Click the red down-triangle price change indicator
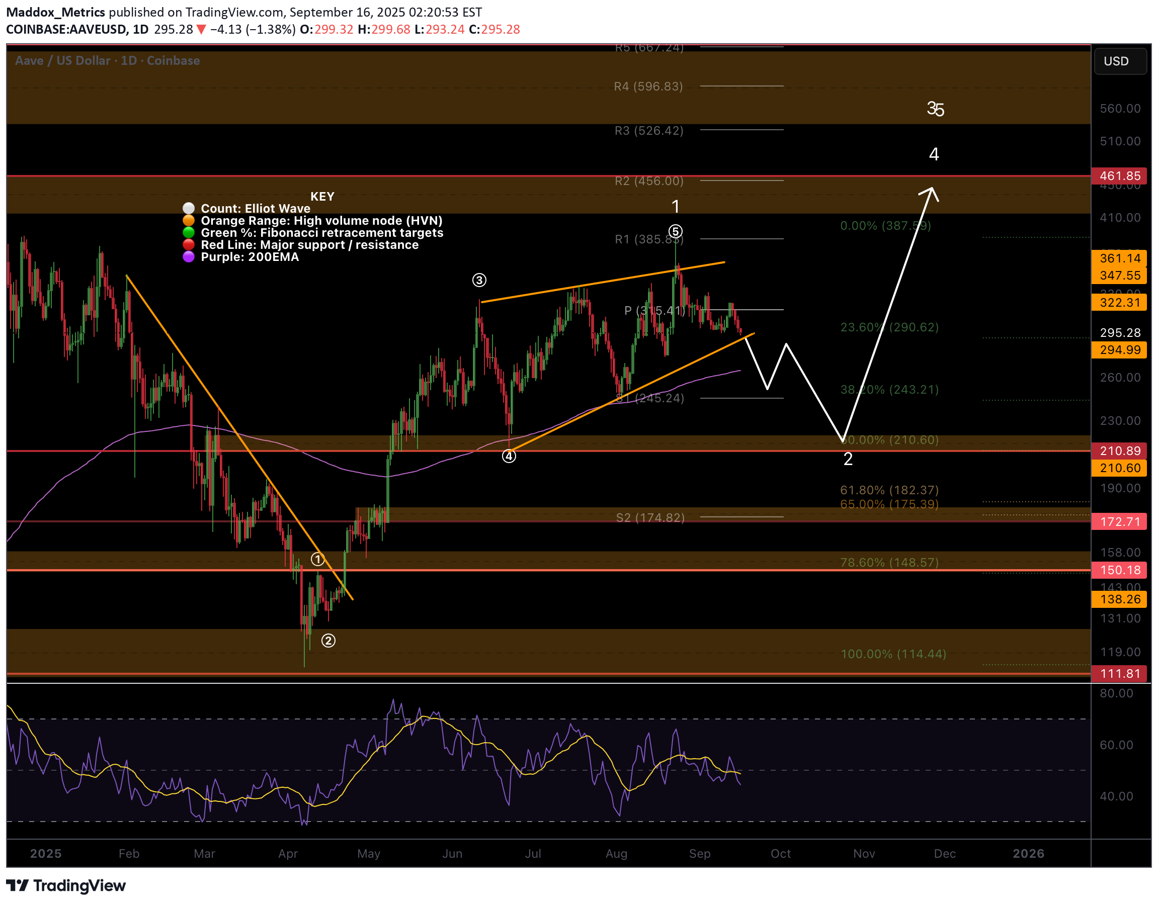 [201, 30]
